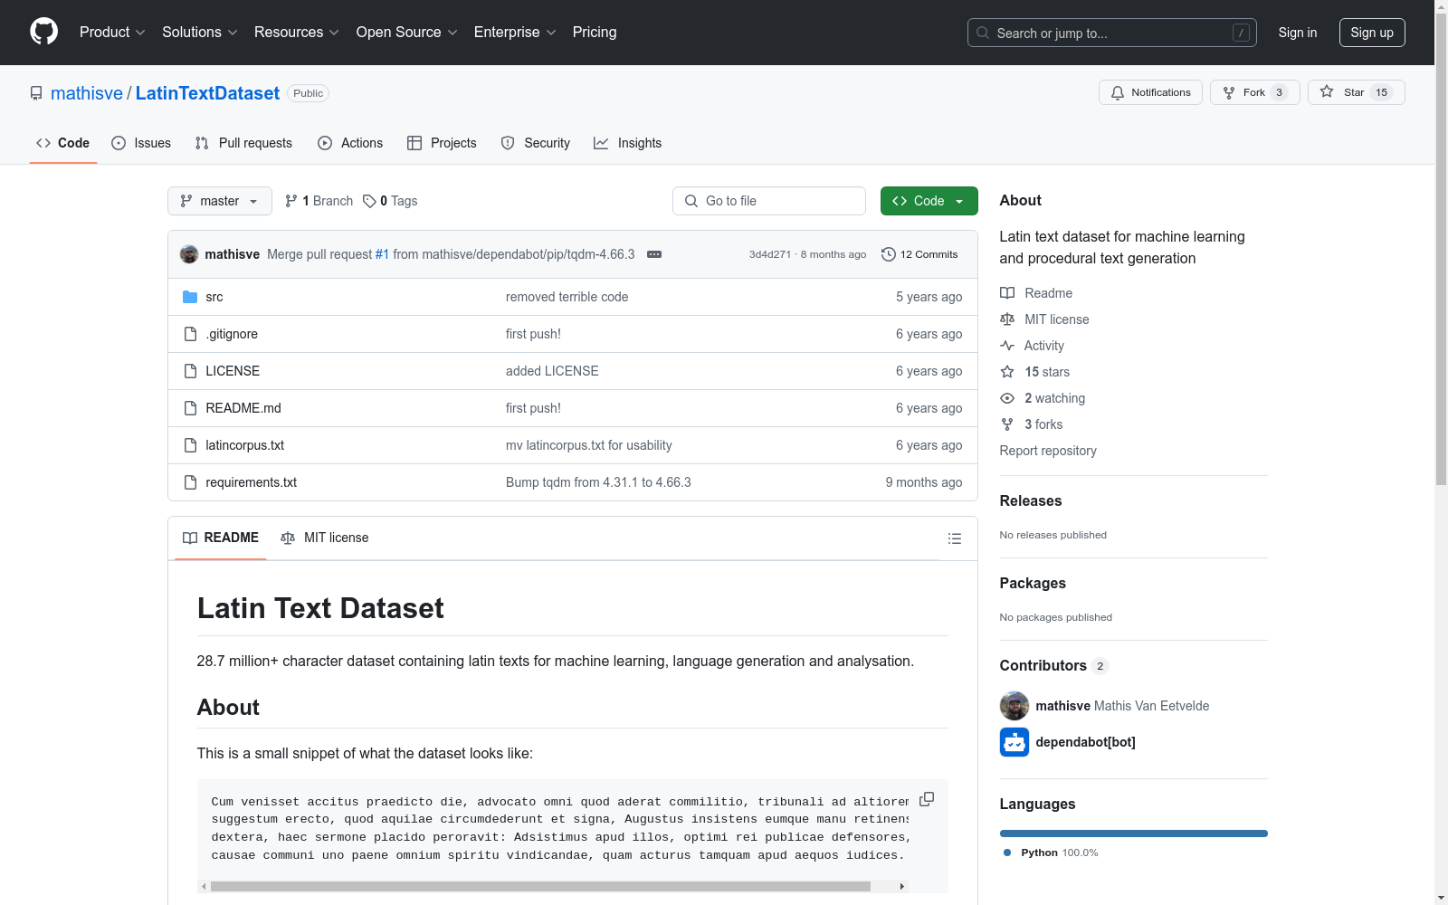Open the Enterprise dropdown

tap(515, 33)
